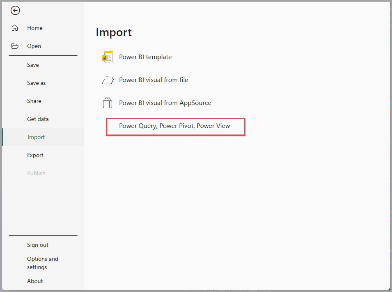Choose Power BI visual from AppSource
392x292 pixels.
pos(165,103)
